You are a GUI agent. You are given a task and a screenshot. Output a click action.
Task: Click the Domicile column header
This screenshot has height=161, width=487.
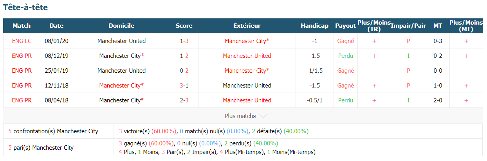121,26
